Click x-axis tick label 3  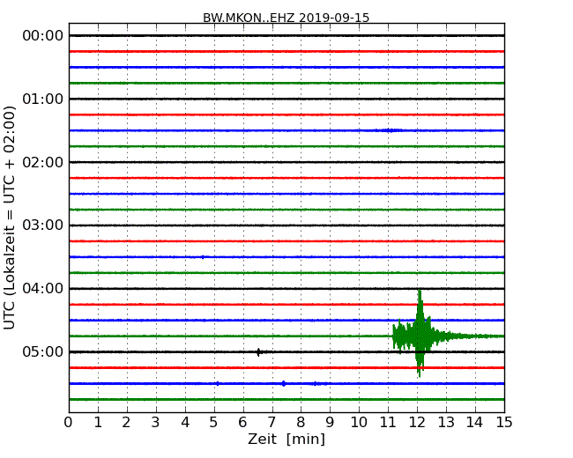pos(156,423)
